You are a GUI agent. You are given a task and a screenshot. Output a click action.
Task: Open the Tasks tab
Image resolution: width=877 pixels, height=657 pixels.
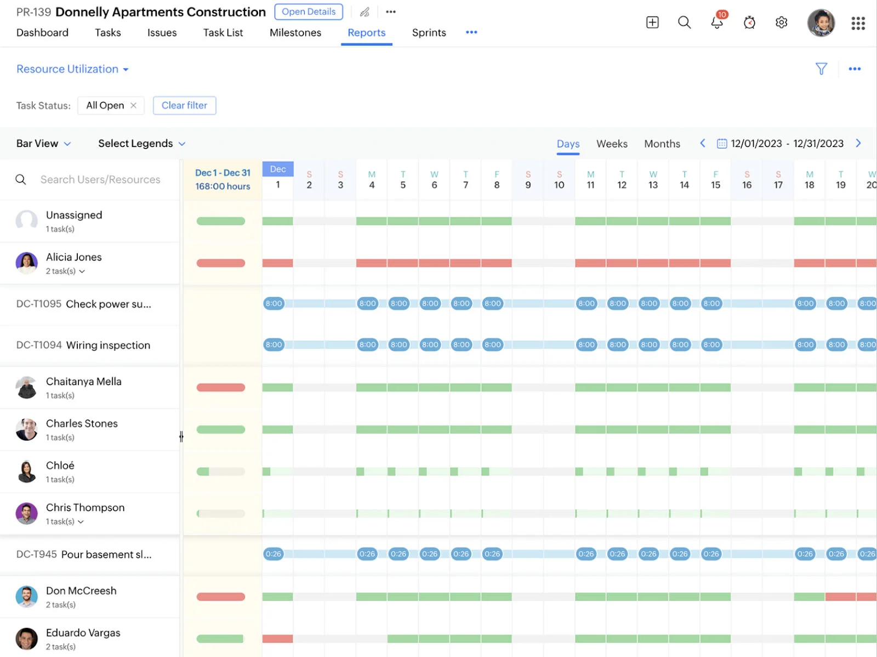point(107,32)
